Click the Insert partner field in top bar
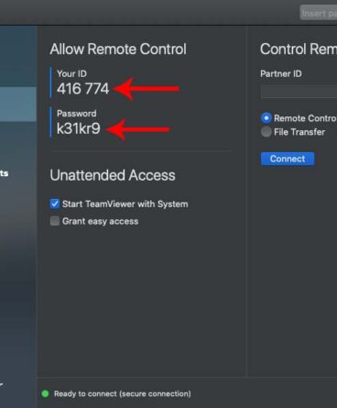 [x=319, y=13]
